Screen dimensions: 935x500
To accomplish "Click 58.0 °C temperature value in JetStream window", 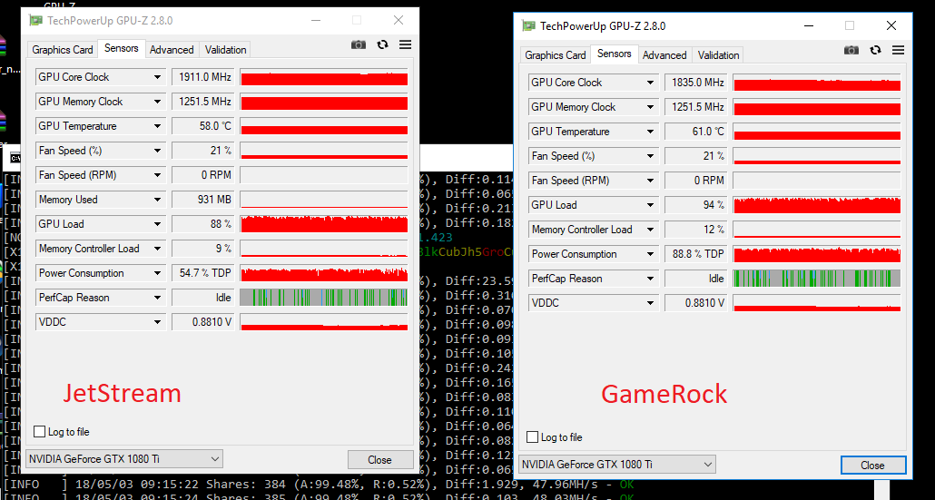I will [203, 126].
